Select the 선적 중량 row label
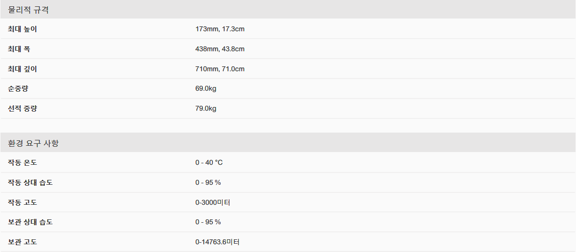This screenshot has height=252, width=576. click(x=22, y=109)
